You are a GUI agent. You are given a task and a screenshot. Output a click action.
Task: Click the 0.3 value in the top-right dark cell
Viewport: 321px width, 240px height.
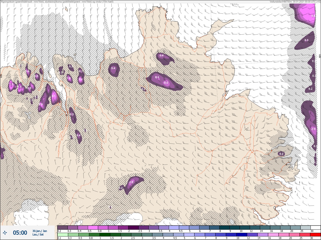tap(306, 40)
